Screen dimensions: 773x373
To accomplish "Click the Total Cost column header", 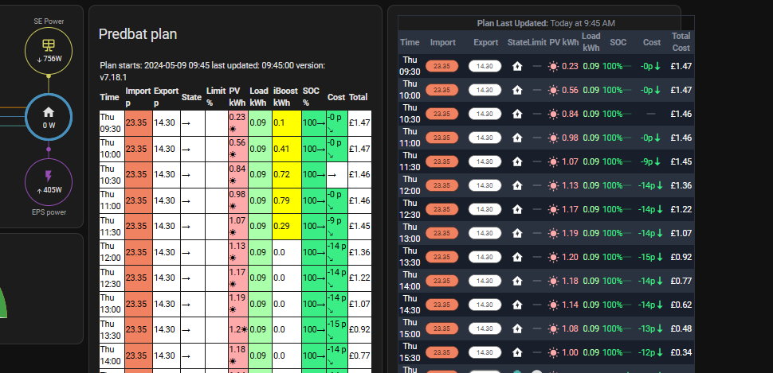I will point(681,42).
